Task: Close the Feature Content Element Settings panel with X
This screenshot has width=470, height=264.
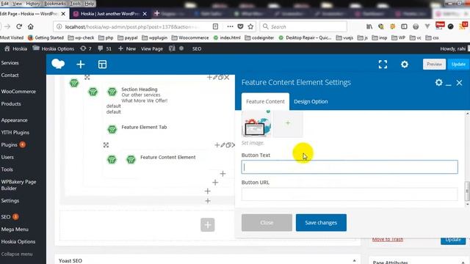Action: (x=459, y=83)
